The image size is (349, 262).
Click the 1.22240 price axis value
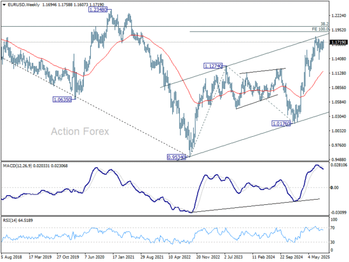click(x=339, y=16)
